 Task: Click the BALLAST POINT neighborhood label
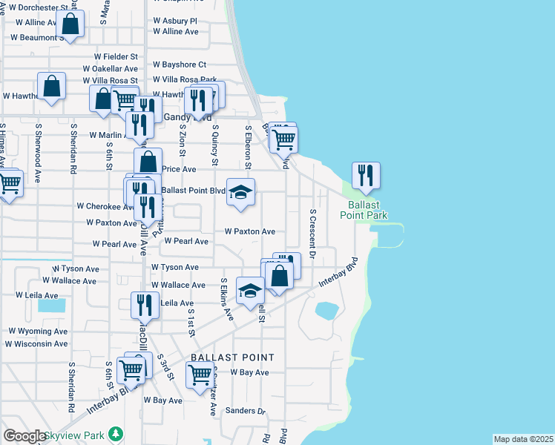[232, 357]
